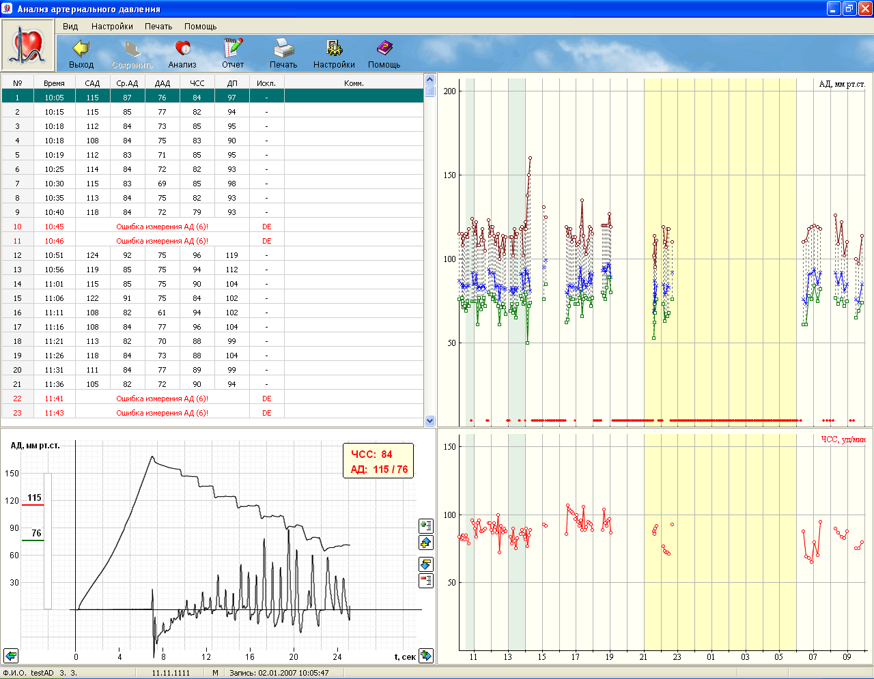Open the Настройки toolbar icon
Image resolution: width=874 pixels, height=679 pixels.
(x=334, y=54)
